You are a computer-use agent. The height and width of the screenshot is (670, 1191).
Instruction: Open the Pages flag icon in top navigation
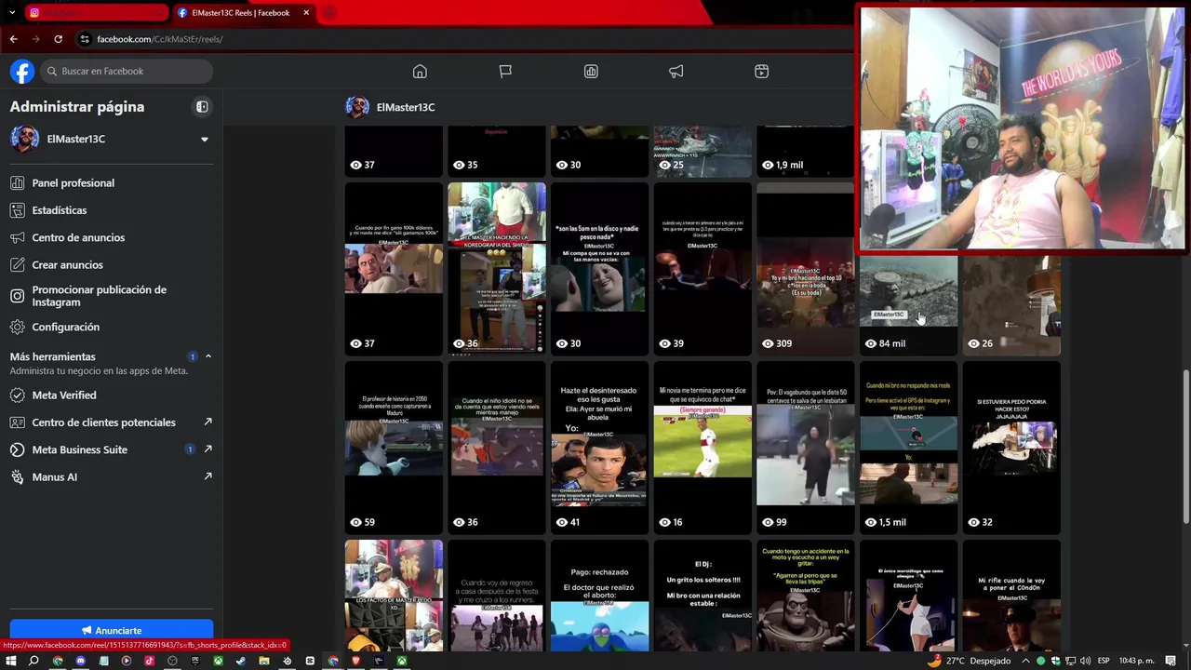click(505, 72)
